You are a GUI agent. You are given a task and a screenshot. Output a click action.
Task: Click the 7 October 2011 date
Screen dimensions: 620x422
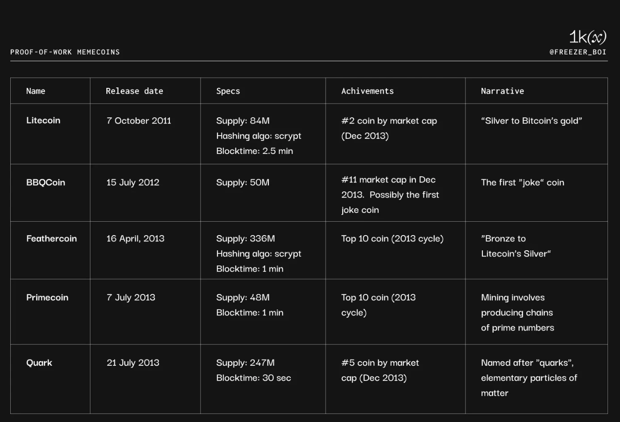139,121
